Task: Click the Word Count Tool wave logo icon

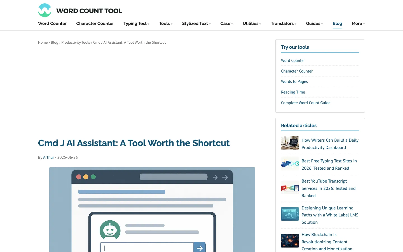Action: (45, 10)
